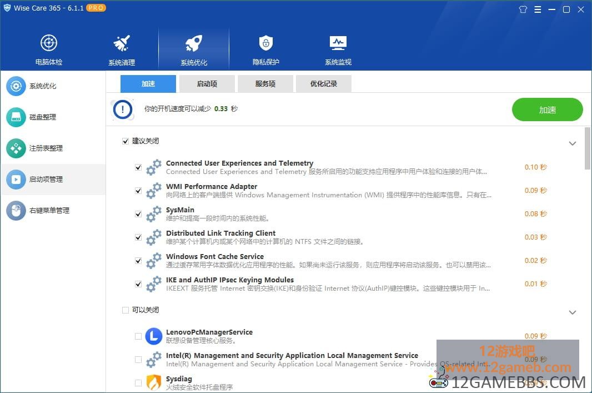Uncheck Distributed Link Tracking Client checkbox
Image resolution: width=592 pixels, height=393 pixels.
[138, 237]
